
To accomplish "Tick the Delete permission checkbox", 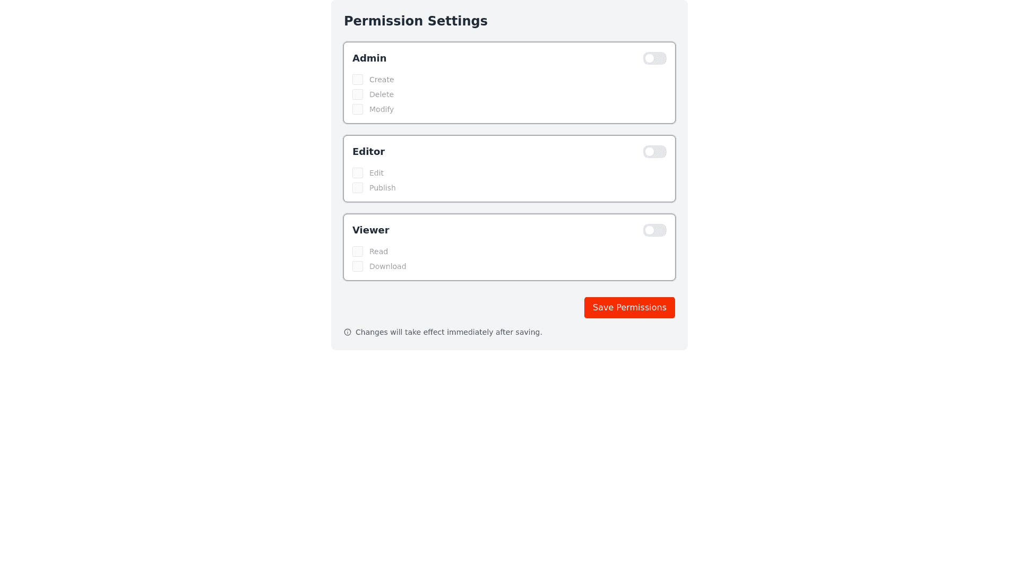I will click(358, 94).
